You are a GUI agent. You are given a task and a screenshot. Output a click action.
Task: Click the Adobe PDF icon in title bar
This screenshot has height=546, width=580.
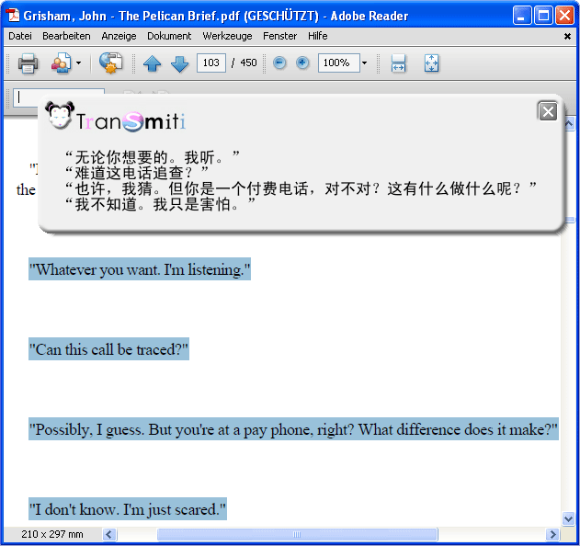pos(14,15)
